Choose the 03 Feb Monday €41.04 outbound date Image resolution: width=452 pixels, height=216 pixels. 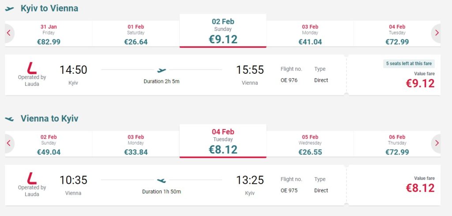[310, 34]
